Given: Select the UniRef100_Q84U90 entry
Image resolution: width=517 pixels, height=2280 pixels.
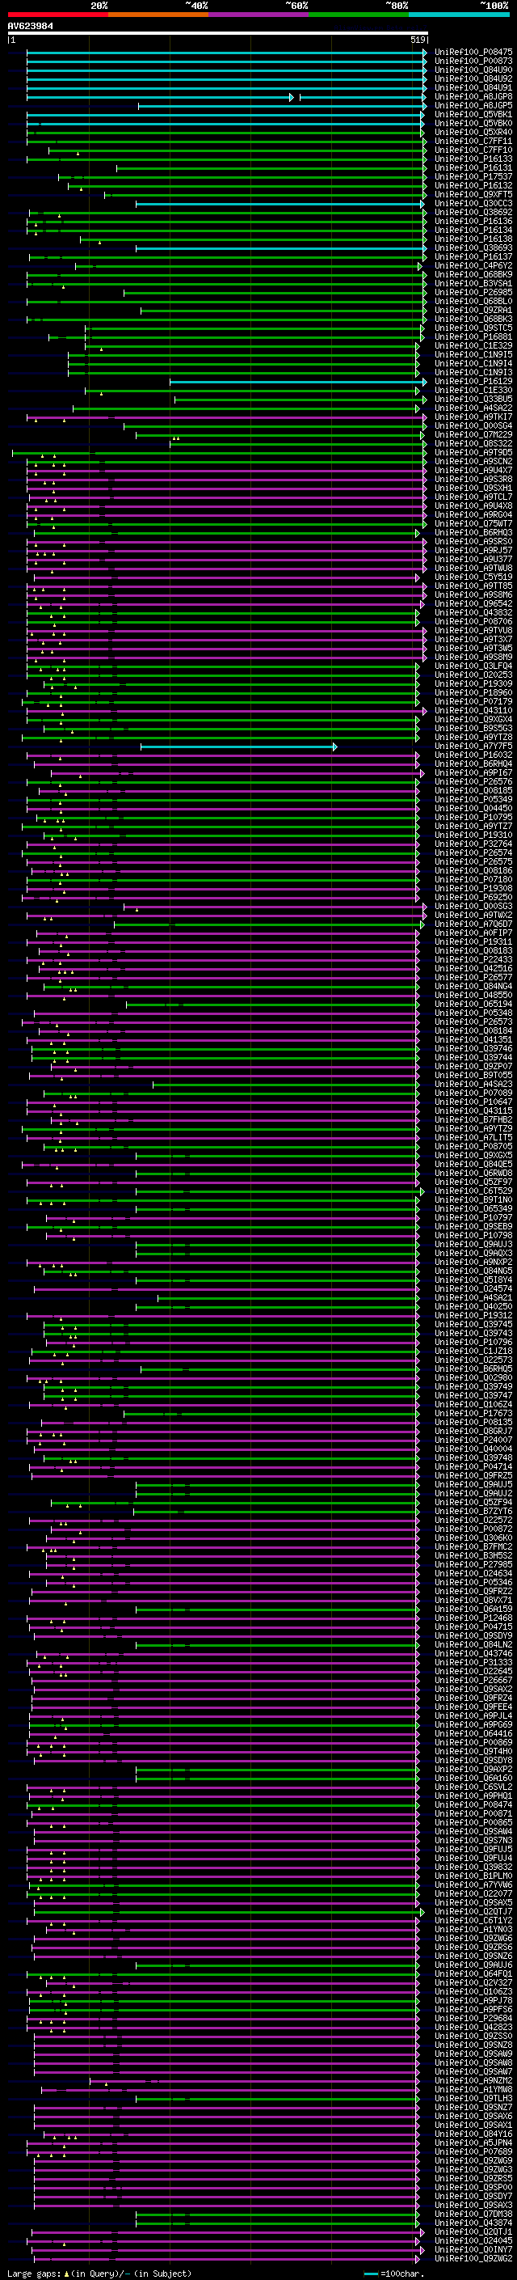Looking at the screenshot, I should coord(473,70).
